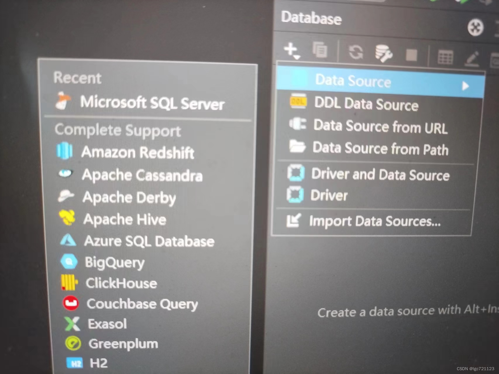Click the import icon beside Import Data Sources
Screen dimensions: 499x374
click(x=293, y=221)
